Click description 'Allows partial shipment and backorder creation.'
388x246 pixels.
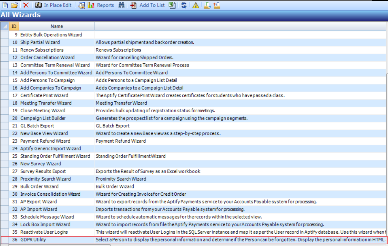coord(145,42)
